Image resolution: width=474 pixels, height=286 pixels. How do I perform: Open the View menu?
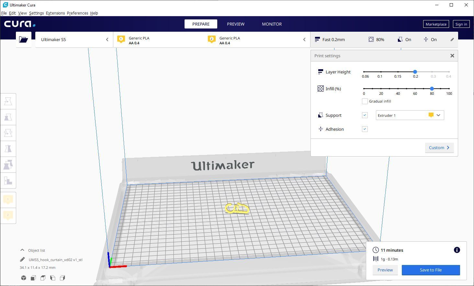coord(22,13)
